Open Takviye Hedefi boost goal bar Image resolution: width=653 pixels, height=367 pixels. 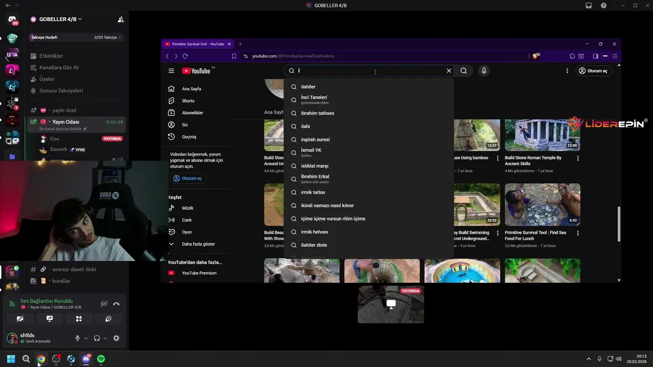click(x=77, y=37)
